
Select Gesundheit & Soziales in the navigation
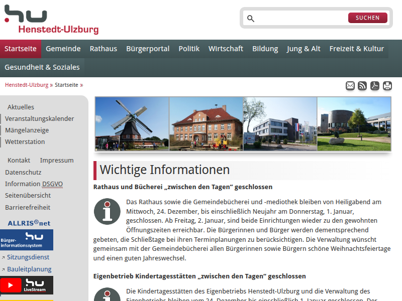click(42, 67)
